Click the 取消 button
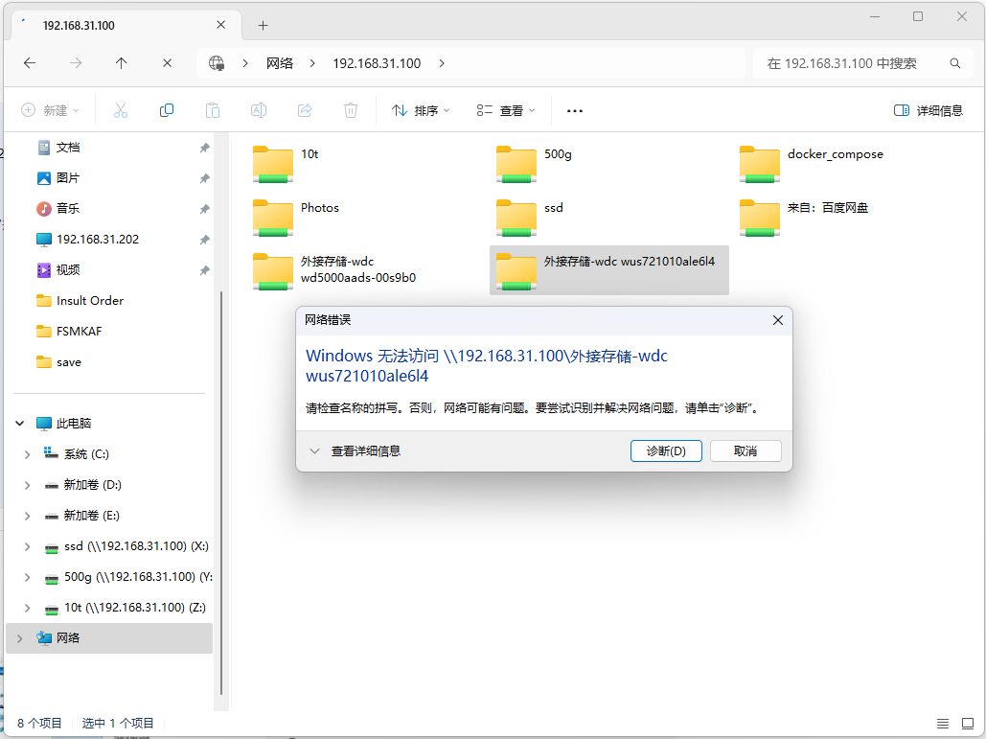The width and height of the screenshot is (986, 739). 745,450
